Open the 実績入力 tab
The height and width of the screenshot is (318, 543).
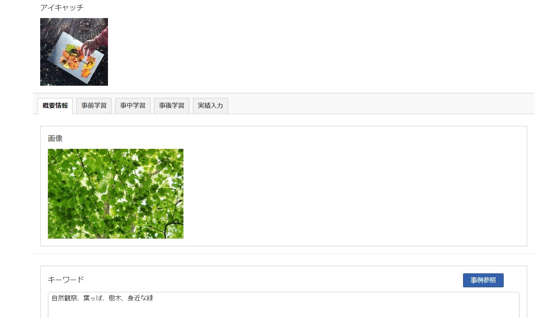[211, 106]
